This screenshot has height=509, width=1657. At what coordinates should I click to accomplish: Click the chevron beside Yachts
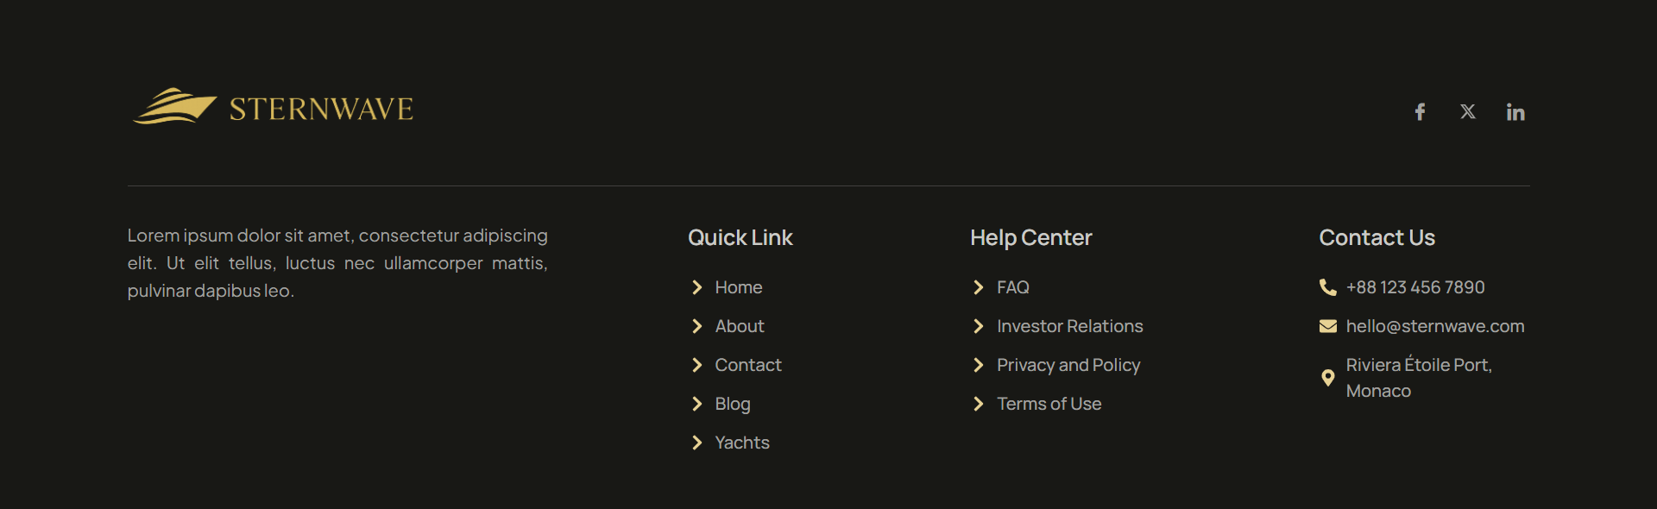(x=697, y=443)
